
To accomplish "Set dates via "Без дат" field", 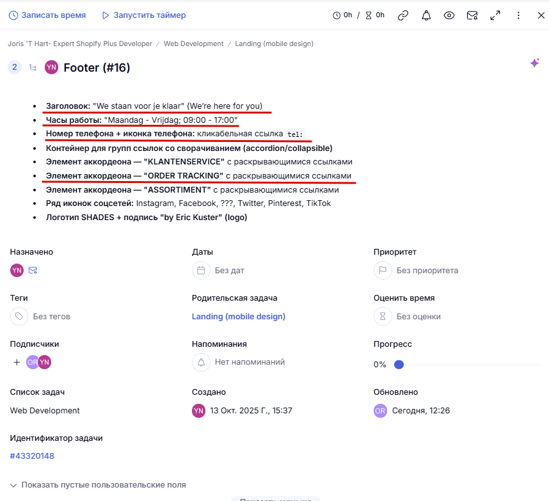I will [229, 271].
